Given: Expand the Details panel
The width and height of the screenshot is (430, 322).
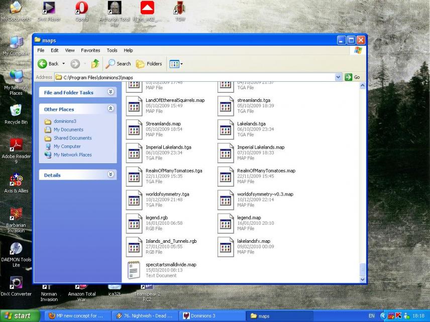Looking at the screenshot, I should click(111, 175).
